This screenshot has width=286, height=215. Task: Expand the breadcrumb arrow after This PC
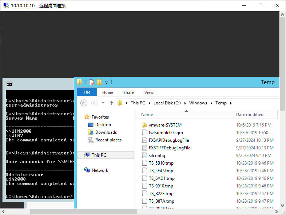coord(150,103)
